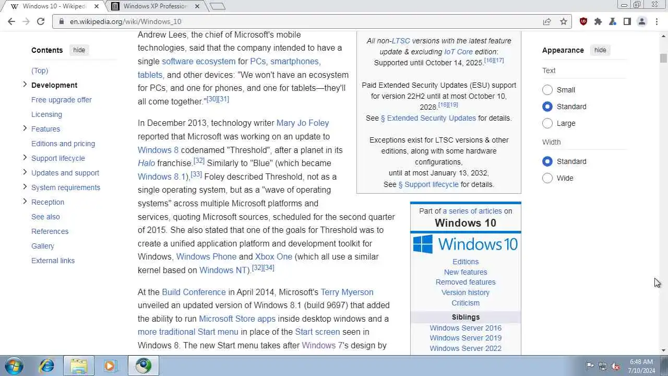Go to Licensing section

click(x=46, y=114)
